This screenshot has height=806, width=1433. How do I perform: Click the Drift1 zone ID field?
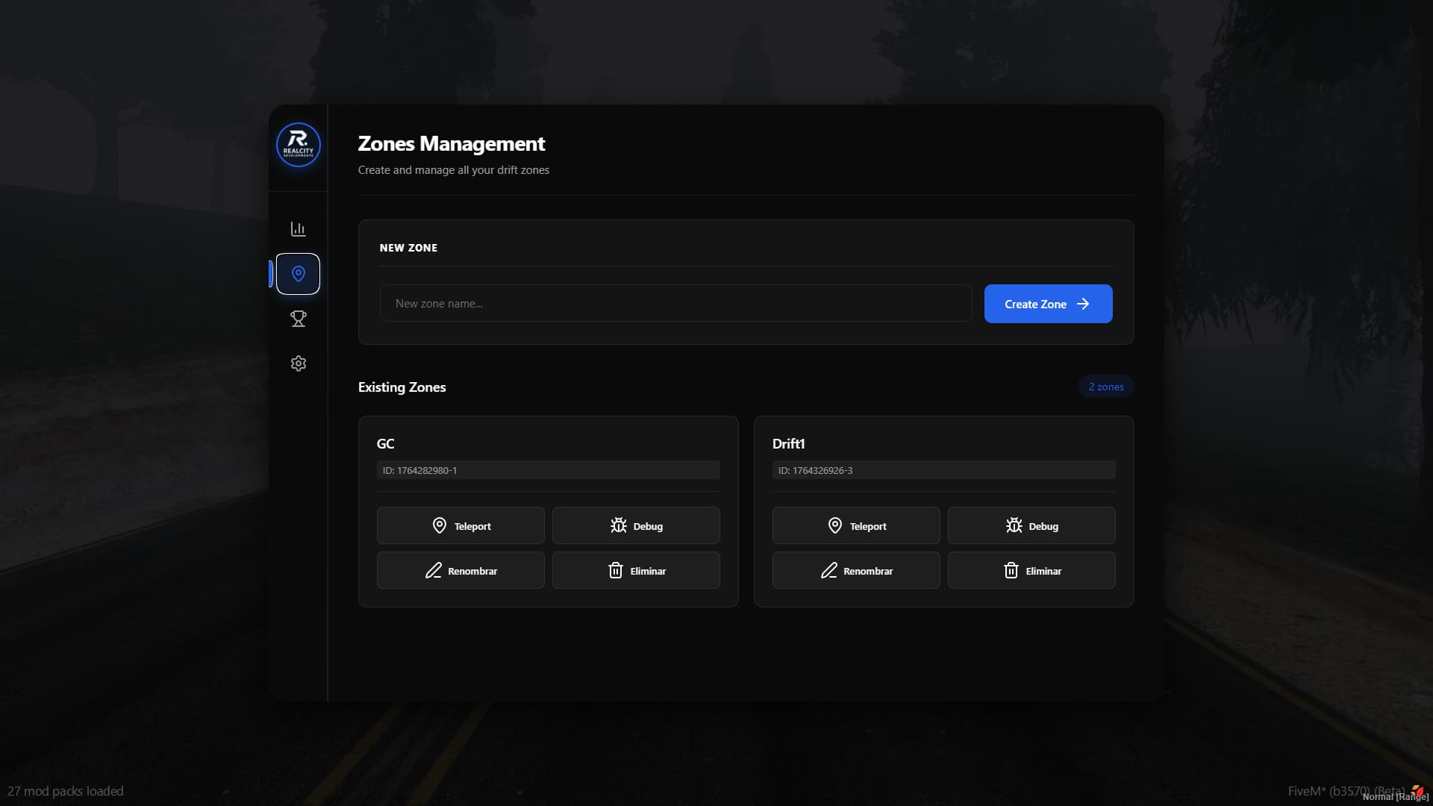click(x=943, y=470)
